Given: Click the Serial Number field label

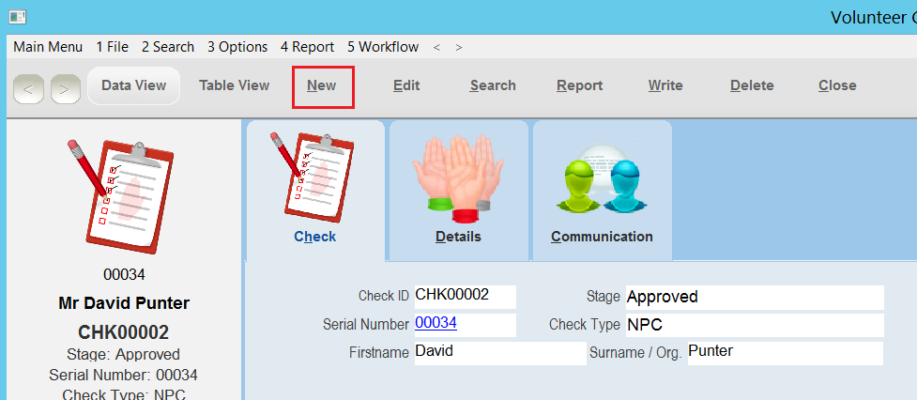Looking at the screenshot, I should click(x=365, y=325).
